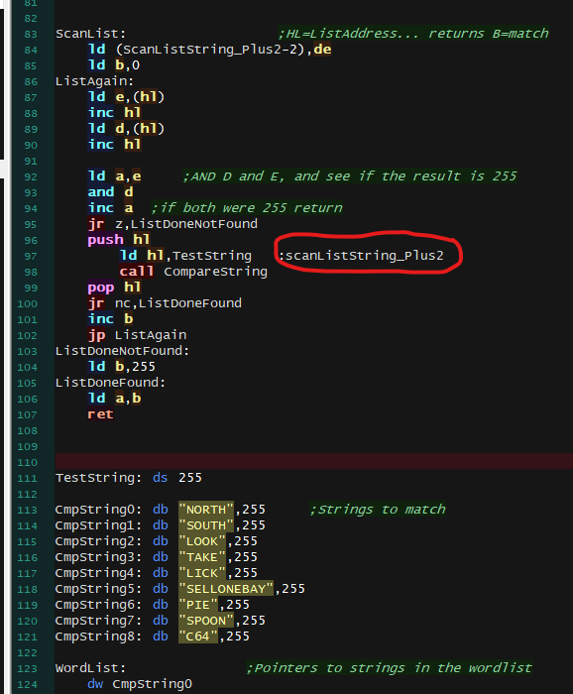Click 'inc hl' on line 88
The width and height of the screenshot is (573, 694).
[x=114, y=113]
